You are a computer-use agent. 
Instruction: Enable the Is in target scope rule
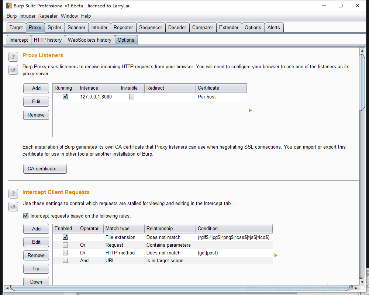(65, 260)
